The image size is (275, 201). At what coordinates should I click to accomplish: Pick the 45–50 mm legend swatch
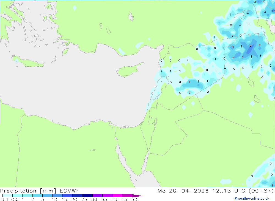coord(128,196)
